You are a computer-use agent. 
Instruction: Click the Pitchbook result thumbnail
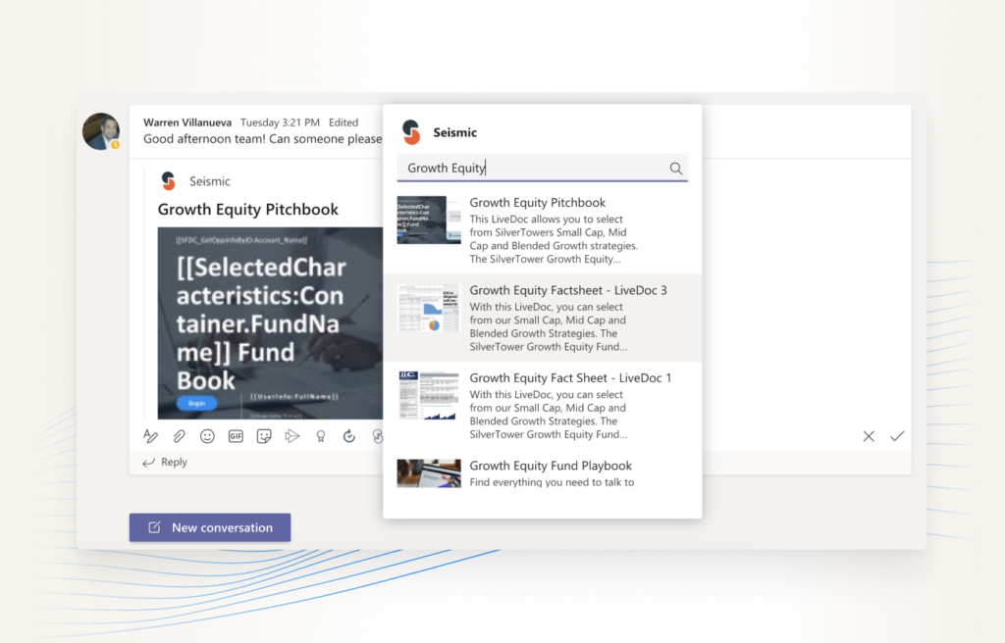[x=429, y=220]
